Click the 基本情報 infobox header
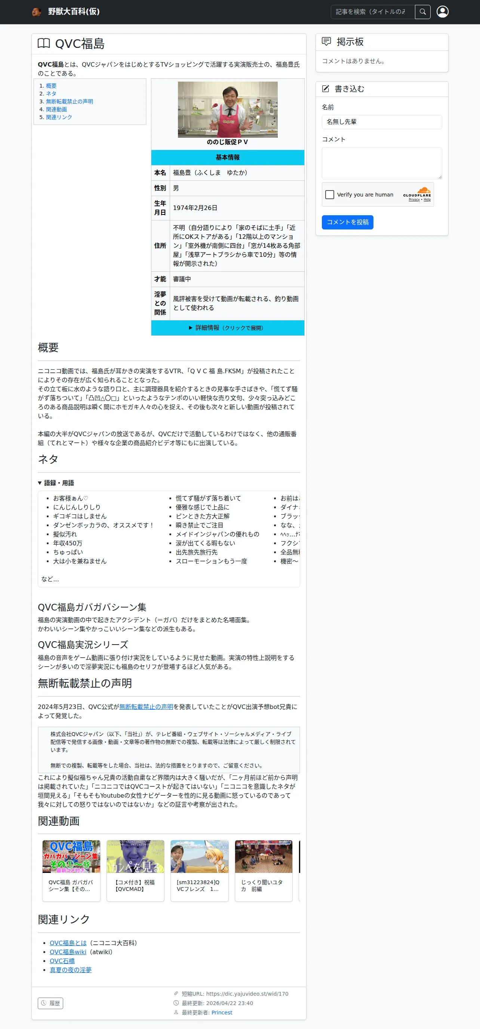This screenshot has width=480, height=1029. 227,157
